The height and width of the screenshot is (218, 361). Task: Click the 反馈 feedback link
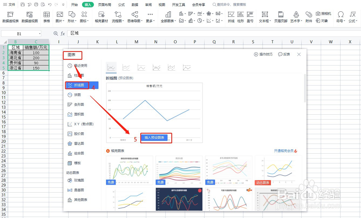[x=284, y=54]
